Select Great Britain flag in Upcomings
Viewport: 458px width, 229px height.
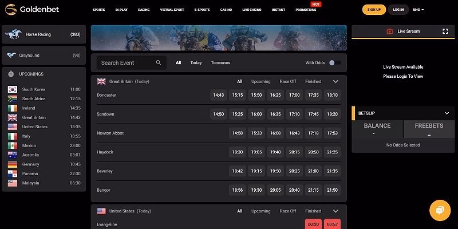tap(13, 117)
